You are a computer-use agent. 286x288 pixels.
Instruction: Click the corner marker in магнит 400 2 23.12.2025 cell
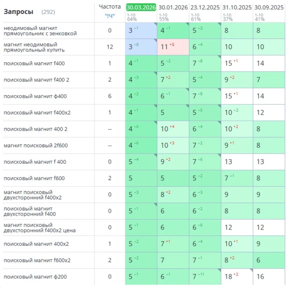point(220,122)
